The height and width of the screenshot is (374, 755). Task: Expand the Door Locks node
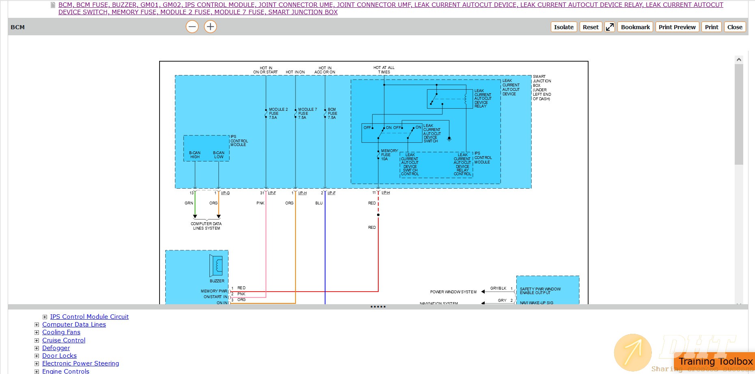tap(37, 356)
